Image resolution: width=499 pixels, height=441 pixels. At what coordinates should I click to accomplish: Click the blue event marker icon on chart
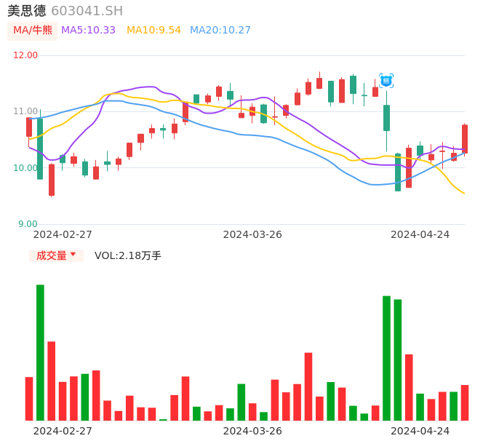[386, 81]
